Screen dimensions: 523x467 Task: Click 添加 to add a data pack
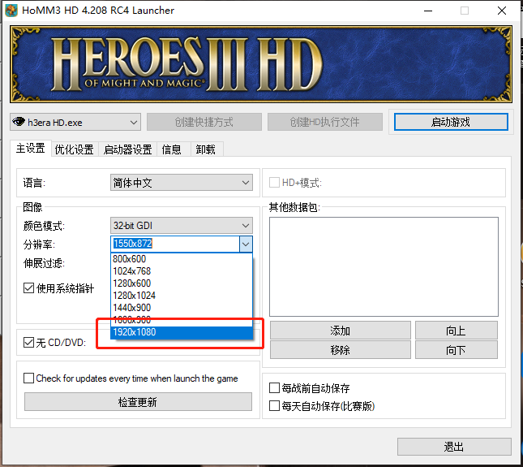coord(340,331)
